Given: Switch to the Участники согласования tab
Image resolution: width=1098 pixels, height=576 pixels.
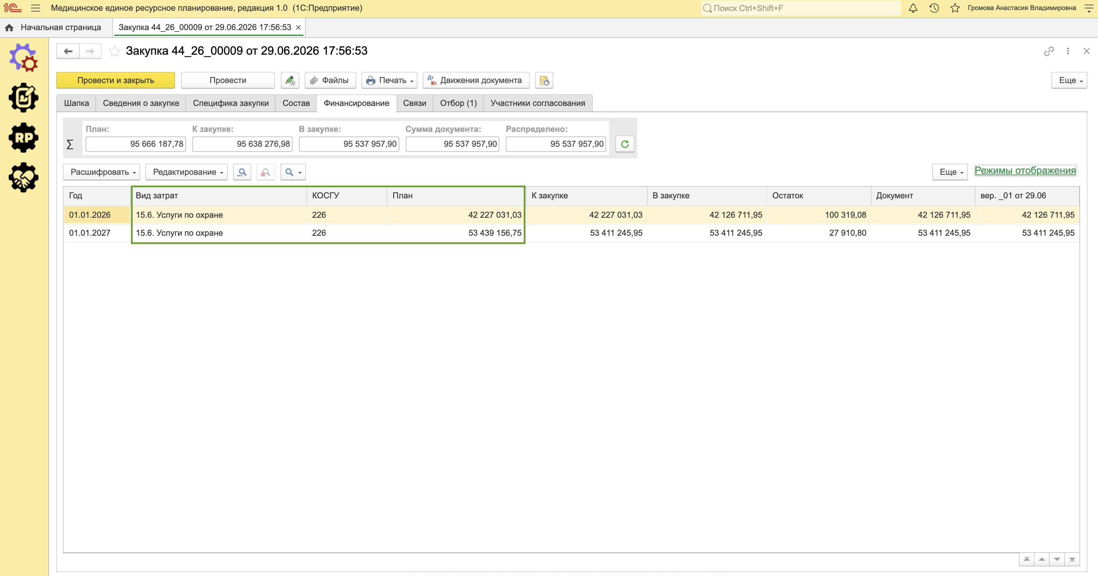Looking at the screenshot, I should point(538,103).
